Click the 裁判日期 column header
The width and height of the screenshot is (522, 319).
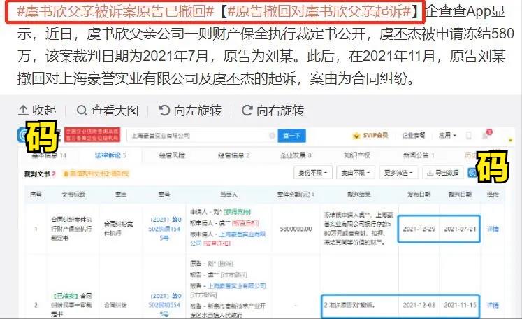(x=460, y=194)
